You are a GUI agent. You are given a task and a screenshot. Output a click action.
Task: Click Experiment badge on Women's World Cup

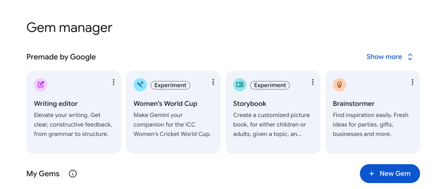(170, 85)
